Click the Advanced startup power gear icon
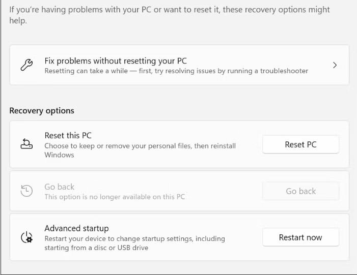This screenshot has height=275, width=357. [x=26, y=237]
